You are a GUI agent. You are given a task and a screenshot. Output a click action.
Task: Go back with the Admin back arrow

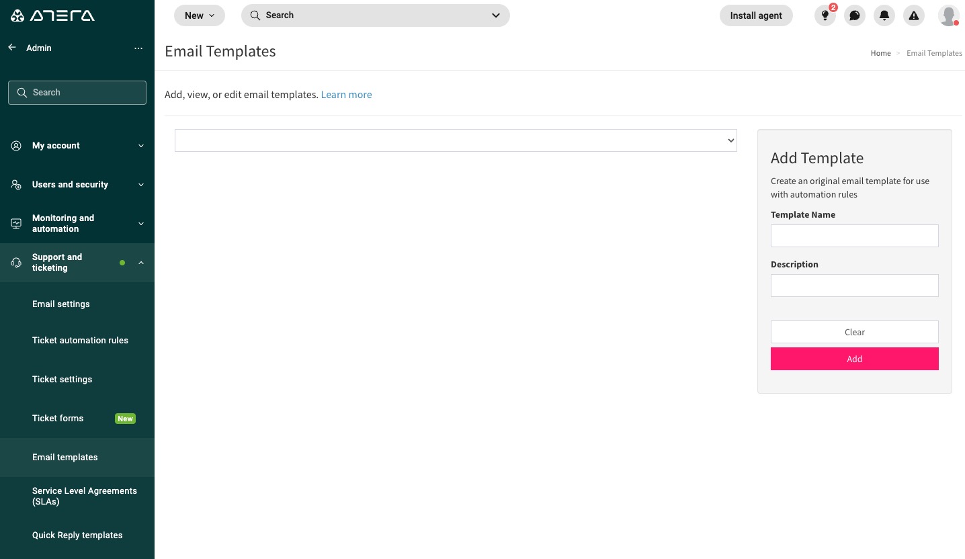click(11, 48)
